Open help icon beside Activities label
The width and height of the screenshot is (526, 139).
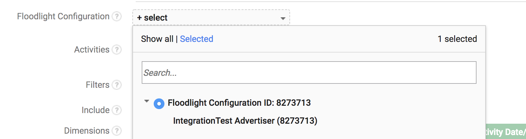coord(116,50)
